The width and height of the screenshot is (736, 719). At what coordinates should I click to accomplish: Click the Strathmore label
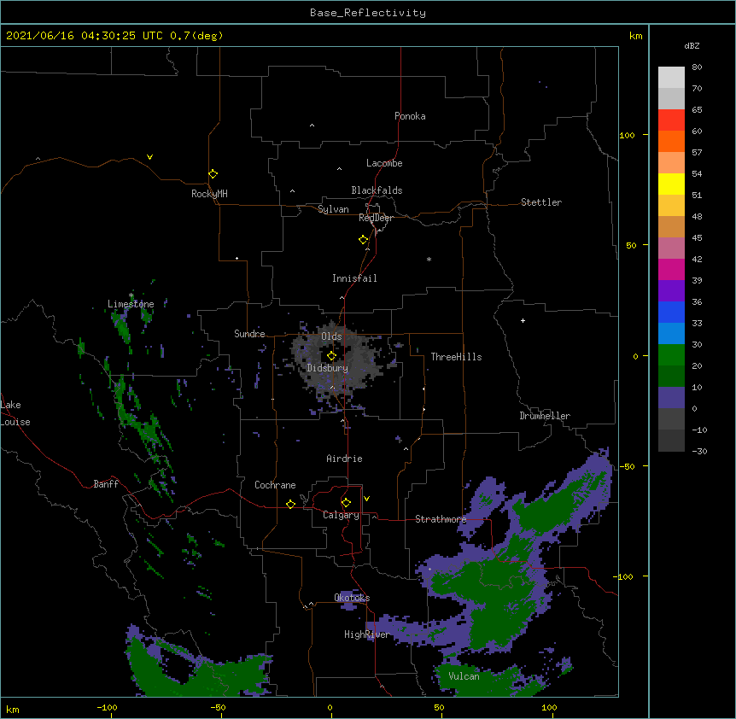click(441, 519)
